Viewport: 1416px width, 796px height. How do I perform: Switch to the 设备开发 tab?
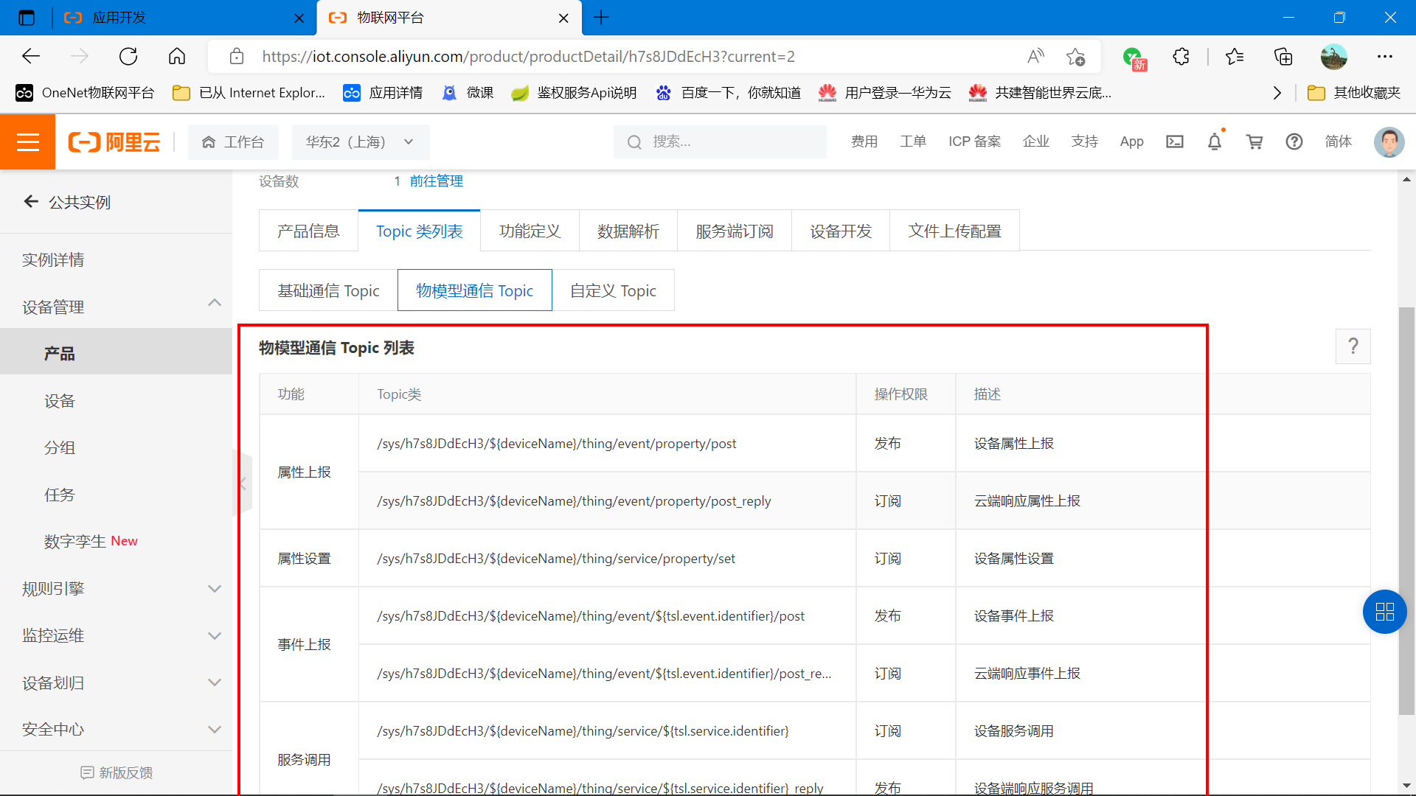(x=841, y=231)
